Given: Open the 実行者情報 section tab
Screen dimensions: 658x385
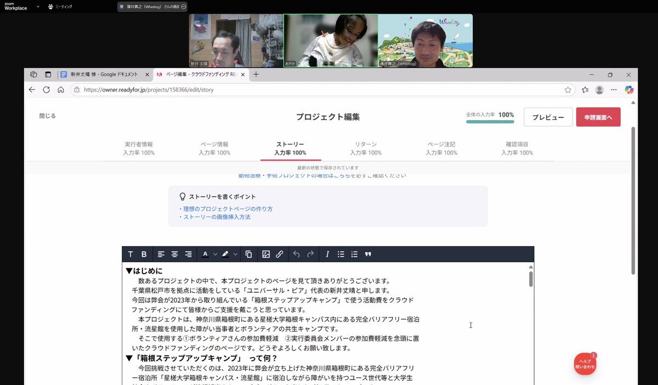Looking at the screenshot, I should (139, 149).
